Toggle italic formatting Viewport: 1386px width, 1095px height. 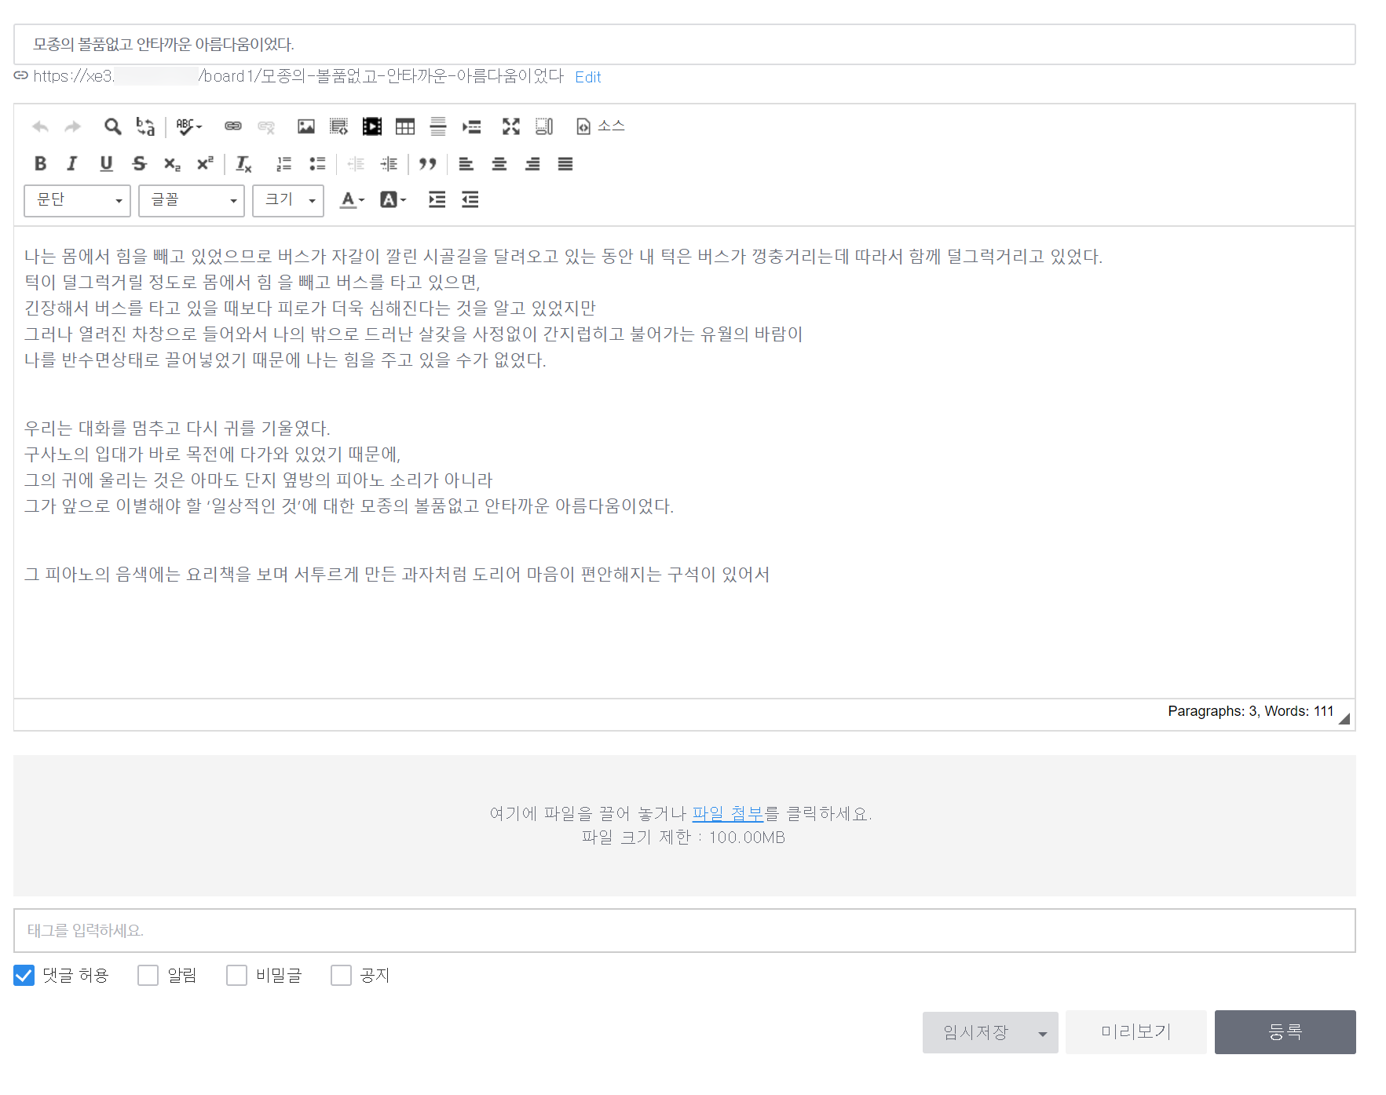point(72,163)
